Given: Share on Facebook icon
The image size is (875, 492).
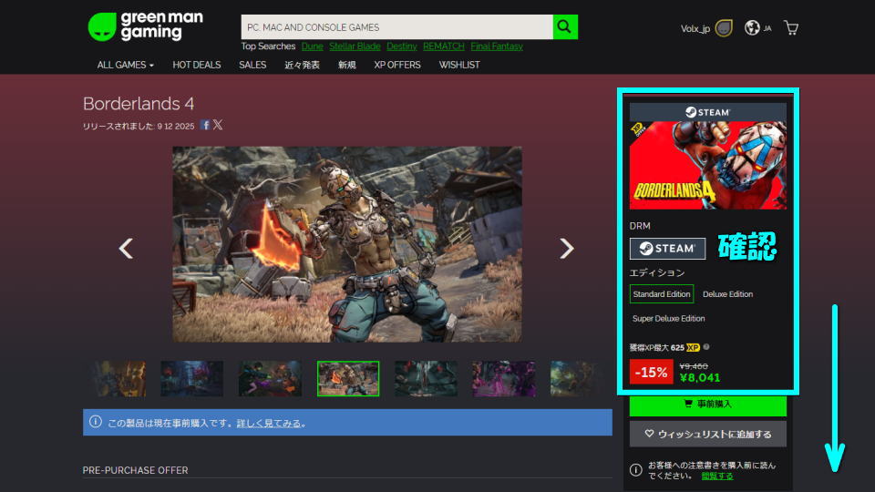Looking at the screenshot, I should 205,125.
